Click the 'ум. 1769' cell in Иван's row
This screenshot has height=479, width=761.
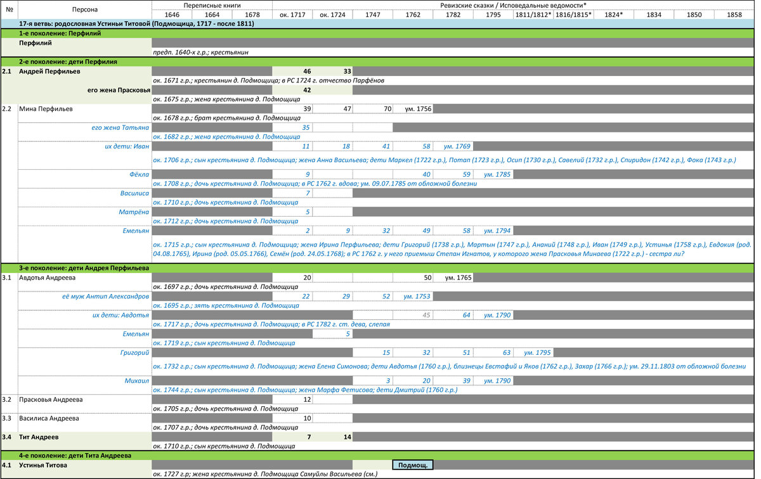point(453,146)
